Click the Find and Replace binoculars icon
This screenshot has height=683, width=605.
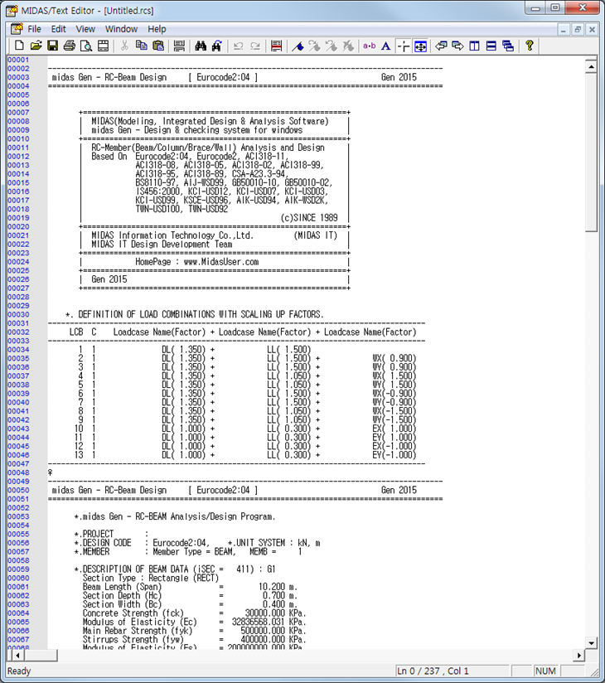(217, 46)
